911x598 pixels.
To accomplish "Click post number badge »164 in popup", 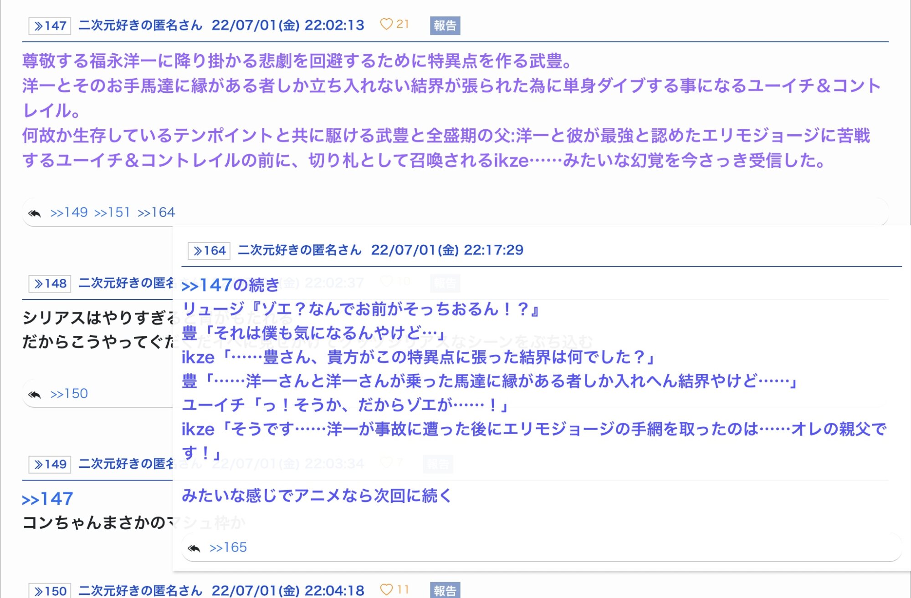I will pyautogui.click(x=209, y=251).
